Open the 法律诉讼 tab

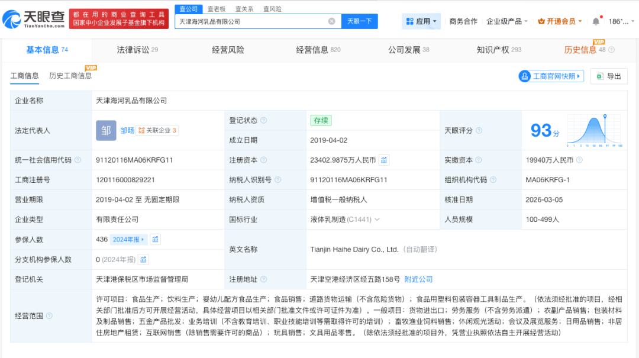[x=137, y=50]
